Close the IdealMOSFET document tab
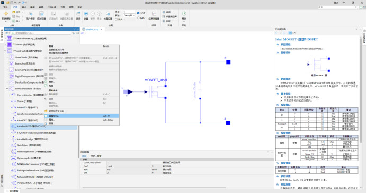 (x=101, y=29)
